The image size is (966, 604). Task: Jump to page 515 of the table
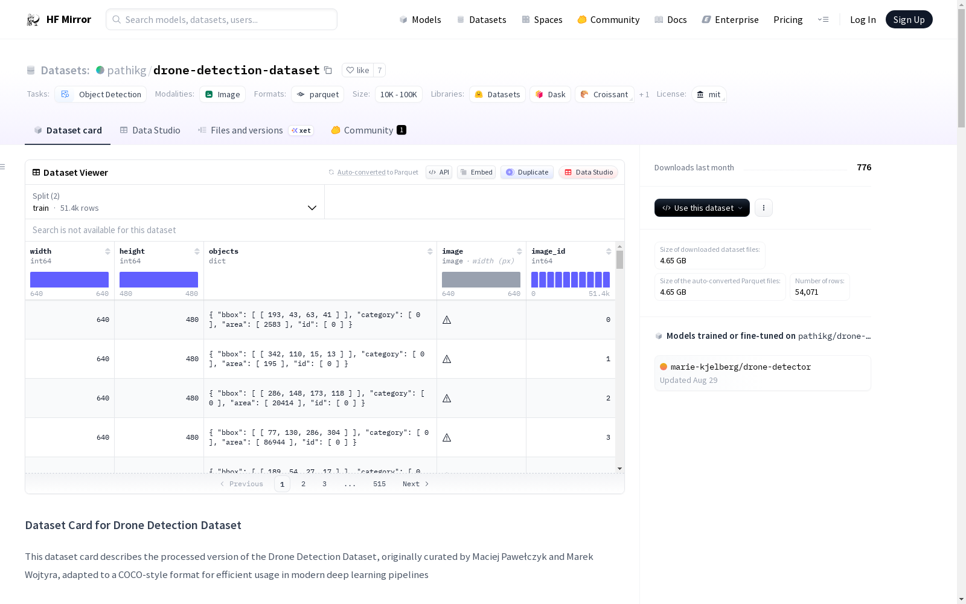(x=379, y=484)
